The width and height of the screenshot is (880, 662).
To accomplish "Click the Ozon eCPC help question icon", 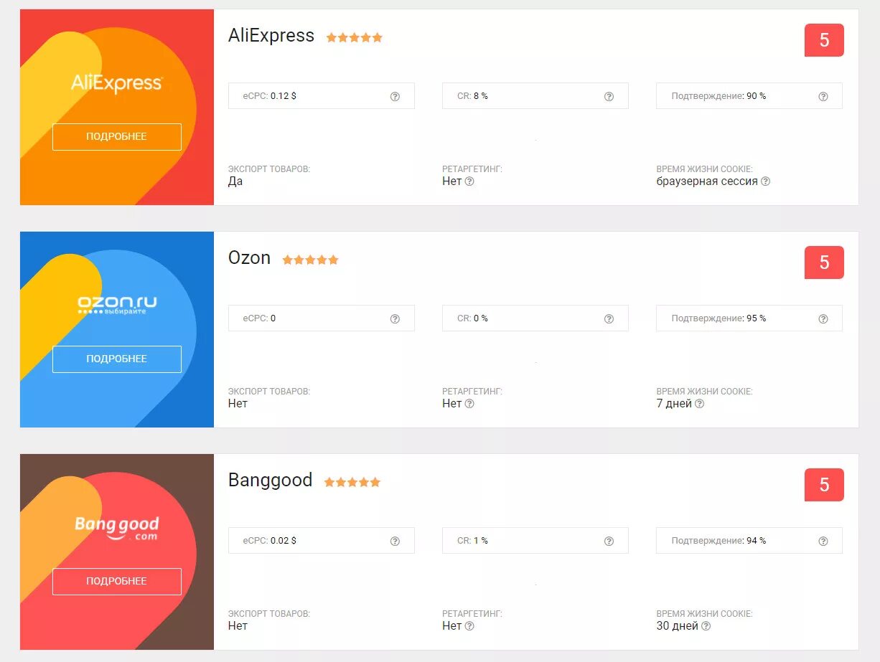I will coord(395,318).
